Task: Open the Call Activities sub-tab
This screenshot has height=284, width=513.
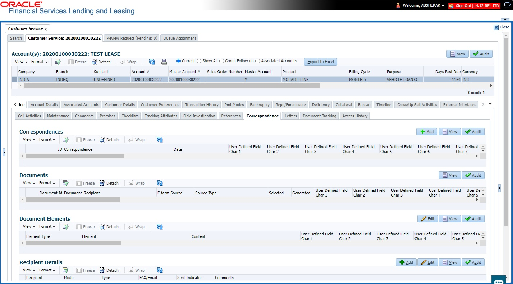Action: (29, 116)
